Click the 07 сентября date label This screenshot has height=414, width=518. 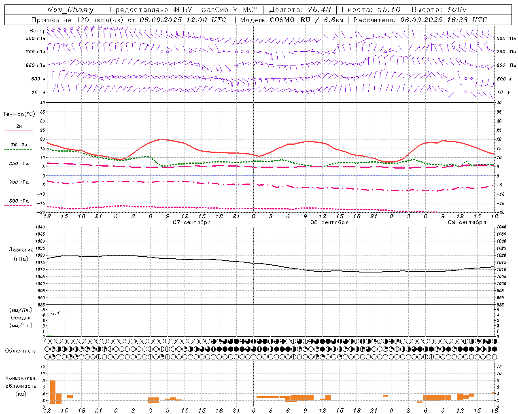(192, 222)
